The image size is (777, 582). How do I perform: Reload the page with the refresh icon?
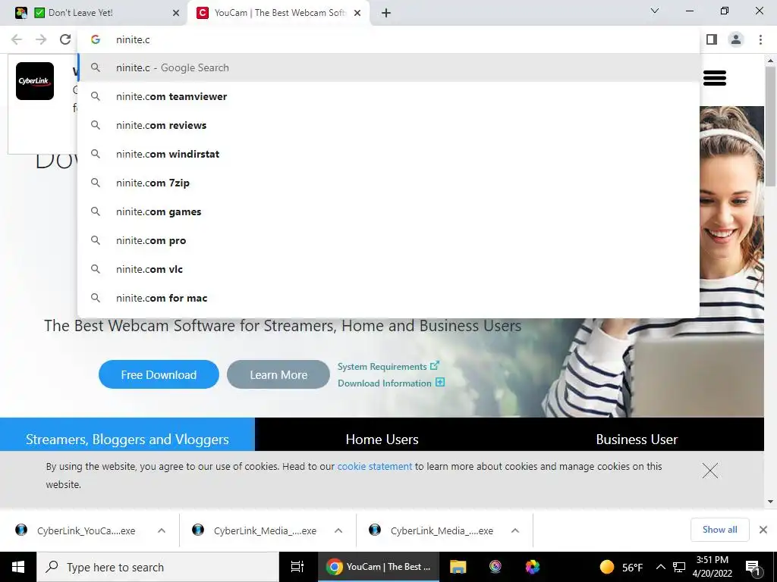(65, 39)
